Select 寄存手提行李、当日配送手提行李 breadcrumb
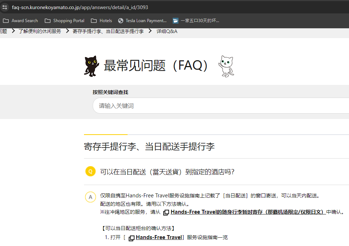The image size is (349, 246). tap(108, 31)
